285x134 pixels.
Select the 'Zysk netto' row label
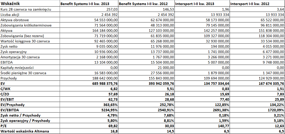pyautogui.click(x=30, y=47)
